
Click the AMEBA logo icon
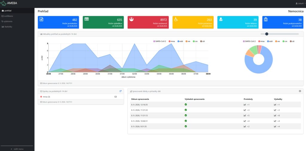[3, 3]
